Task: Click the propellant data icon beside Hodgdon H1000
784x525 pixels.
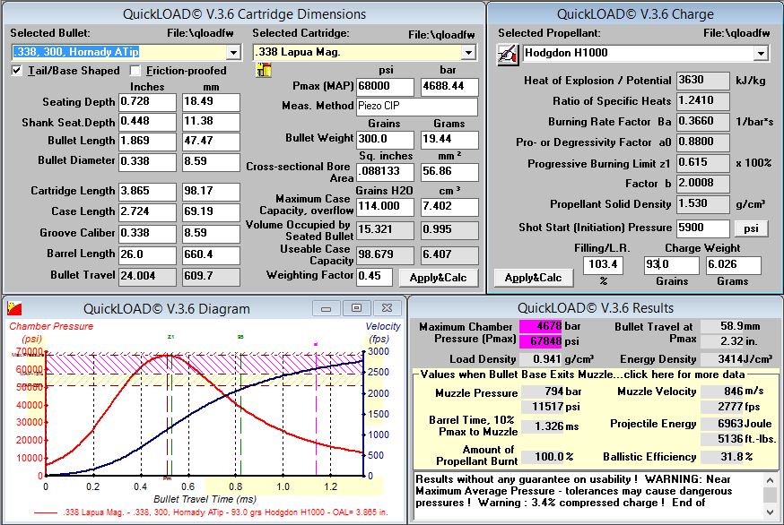Action: click(508, 54)
